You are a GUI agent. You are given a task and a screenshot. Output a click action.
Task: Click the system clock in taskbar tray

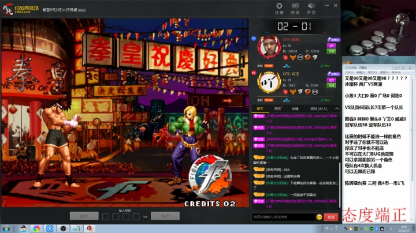403,228
